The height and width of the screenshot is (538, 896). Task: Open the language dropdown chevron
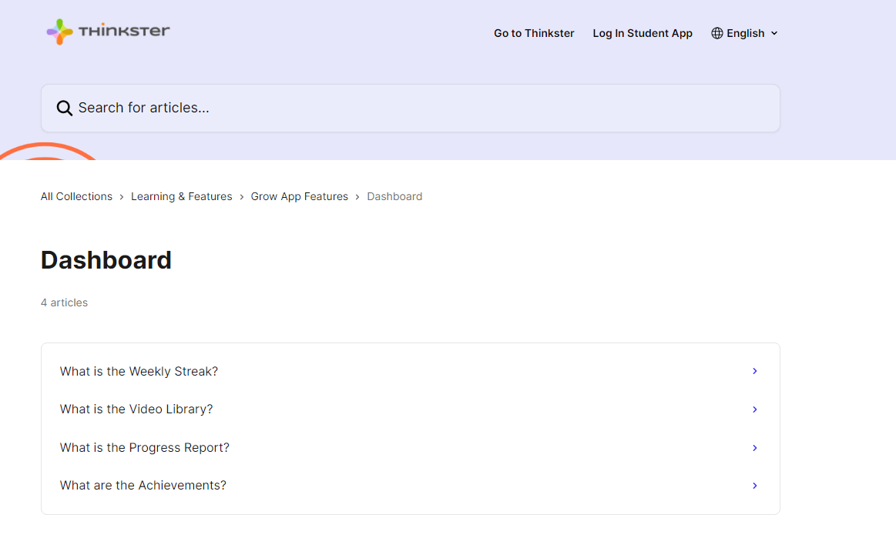[x=774, y=33]
